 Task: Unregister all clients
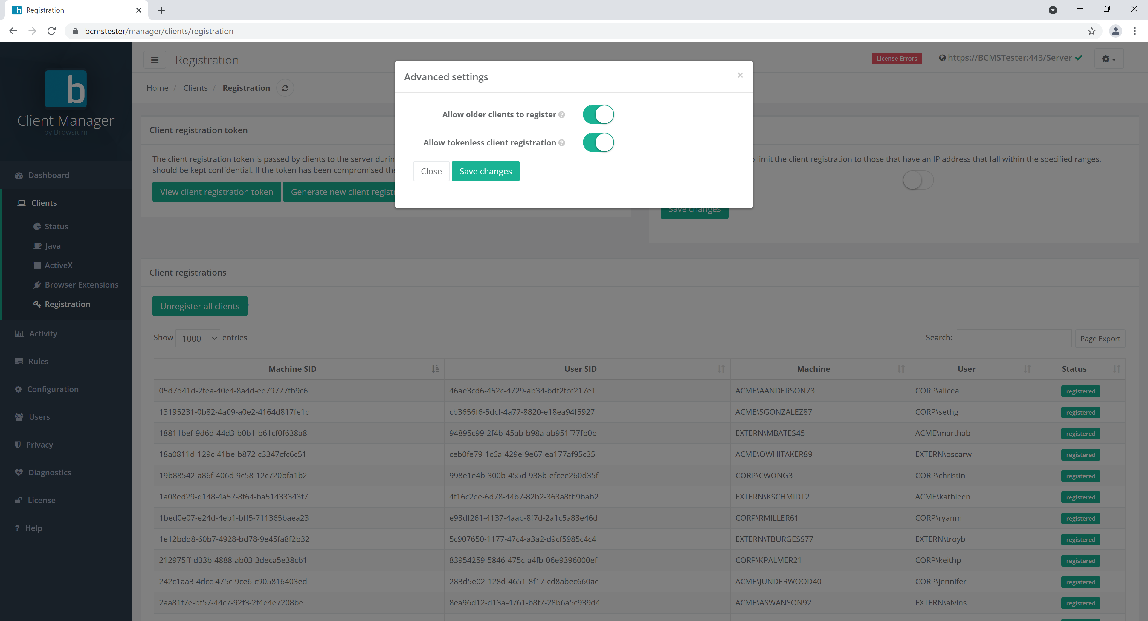(200, 306)
